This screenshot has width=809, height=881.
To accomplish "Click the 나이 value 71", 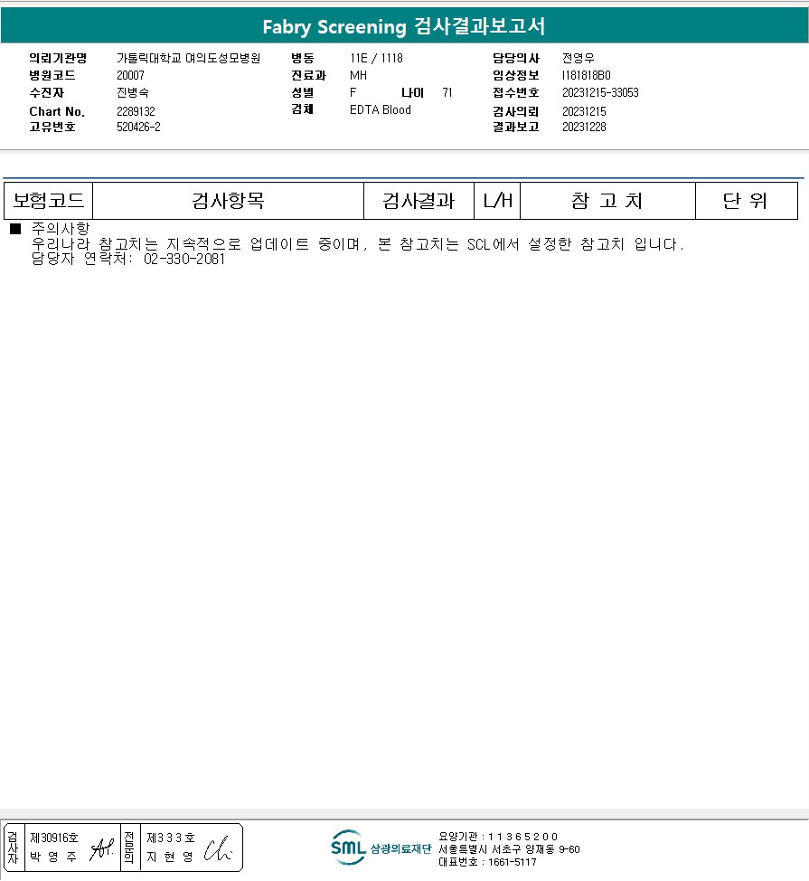I will [447, 92].
